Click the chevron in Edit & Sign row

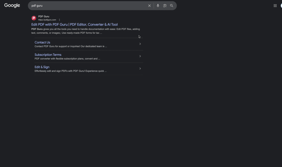tap(140, 69)
